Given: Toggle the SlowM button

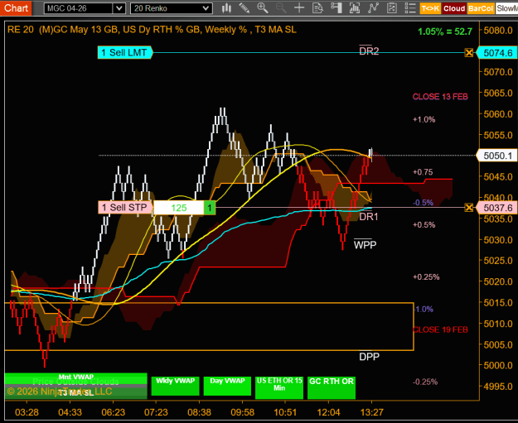Looking at the screenshot, I should point(506,8).
